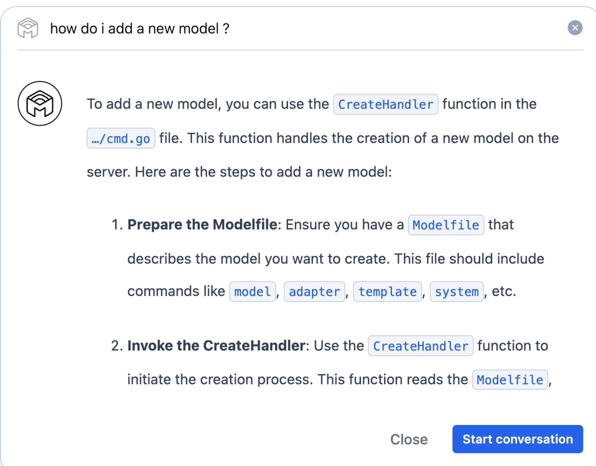Click the small cube logo beside the query
Image resolution: width=596 pixels, height=466 pixels.
tap(28, 28)
